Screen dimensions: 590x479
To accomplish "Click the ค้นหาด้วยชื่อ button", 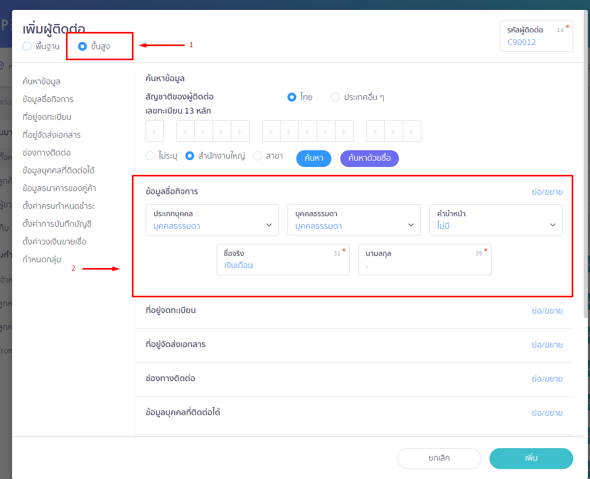I will click(x=369, y=158).
